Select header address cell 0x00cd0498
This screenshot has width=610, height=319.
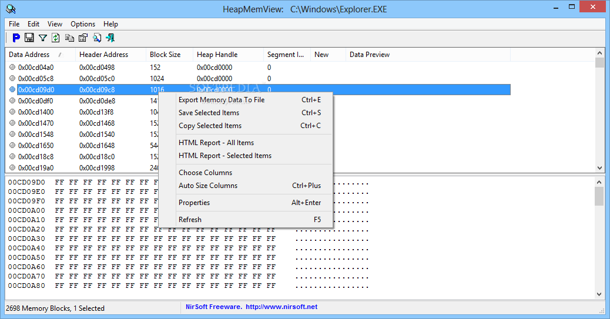point(97,68)
